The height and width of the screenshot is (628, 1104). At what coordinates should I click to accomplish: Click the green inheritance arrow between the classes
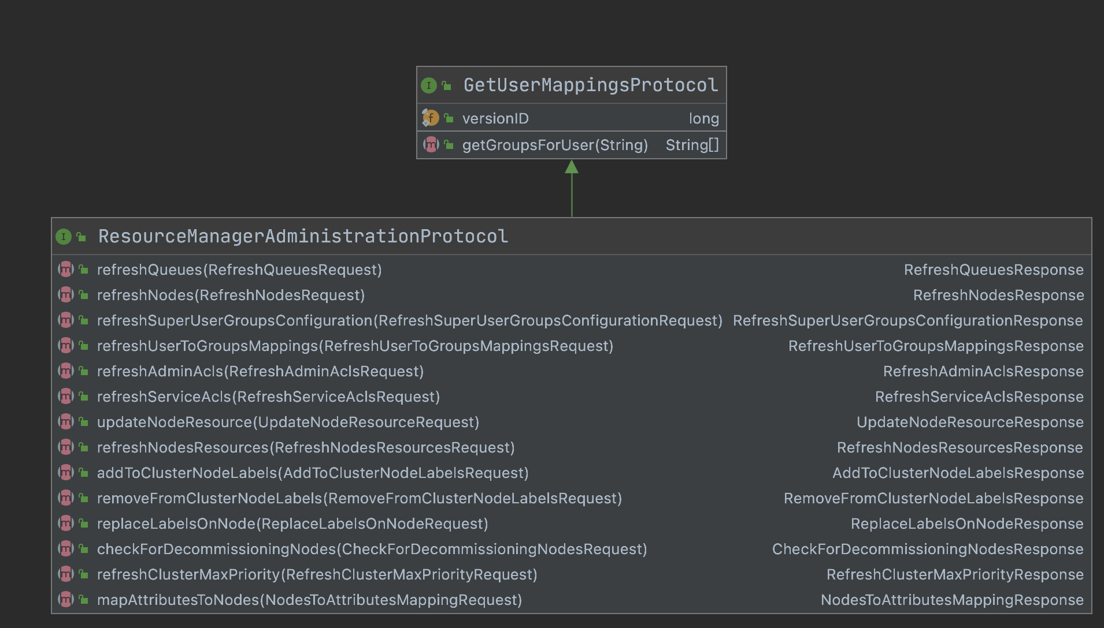tap(572, 188)
